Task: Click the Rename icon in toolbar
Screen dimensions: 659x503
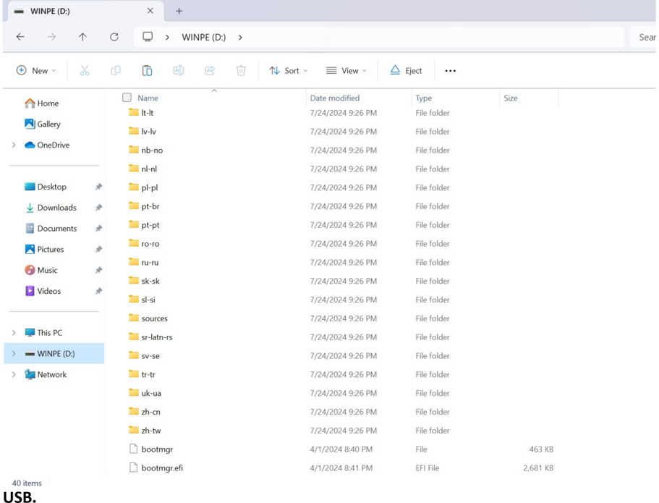Action: [178, 71]
